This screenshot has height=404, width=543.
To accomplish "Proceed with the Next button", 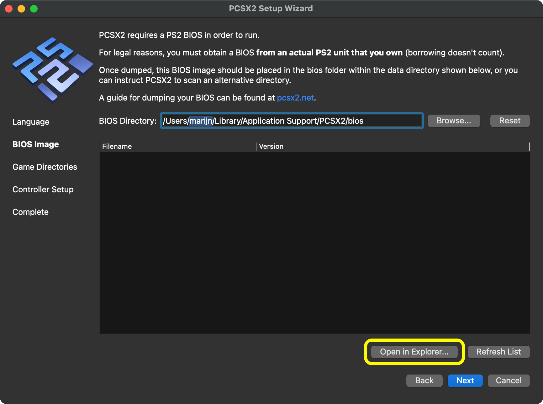I will (x=465, y=381).
